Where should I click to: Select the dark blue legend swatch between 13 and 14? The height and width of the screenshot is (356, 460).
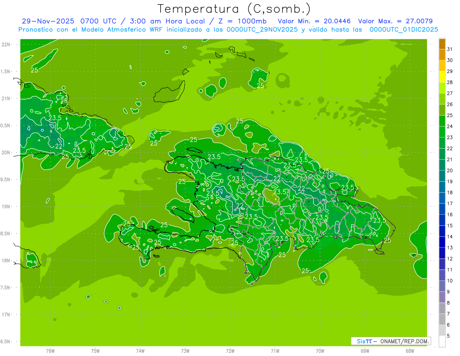click(442, 242)
